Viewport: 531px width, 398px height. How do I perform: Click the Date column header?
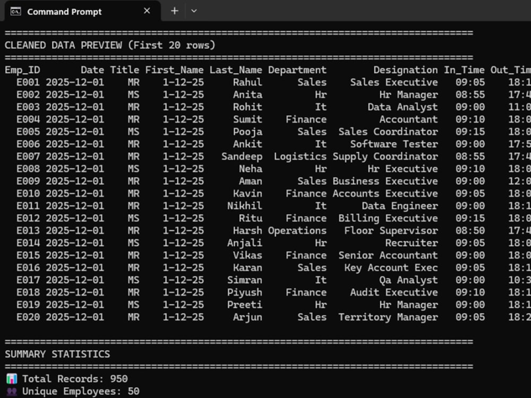pyautogui.click(x=92, y=70)
